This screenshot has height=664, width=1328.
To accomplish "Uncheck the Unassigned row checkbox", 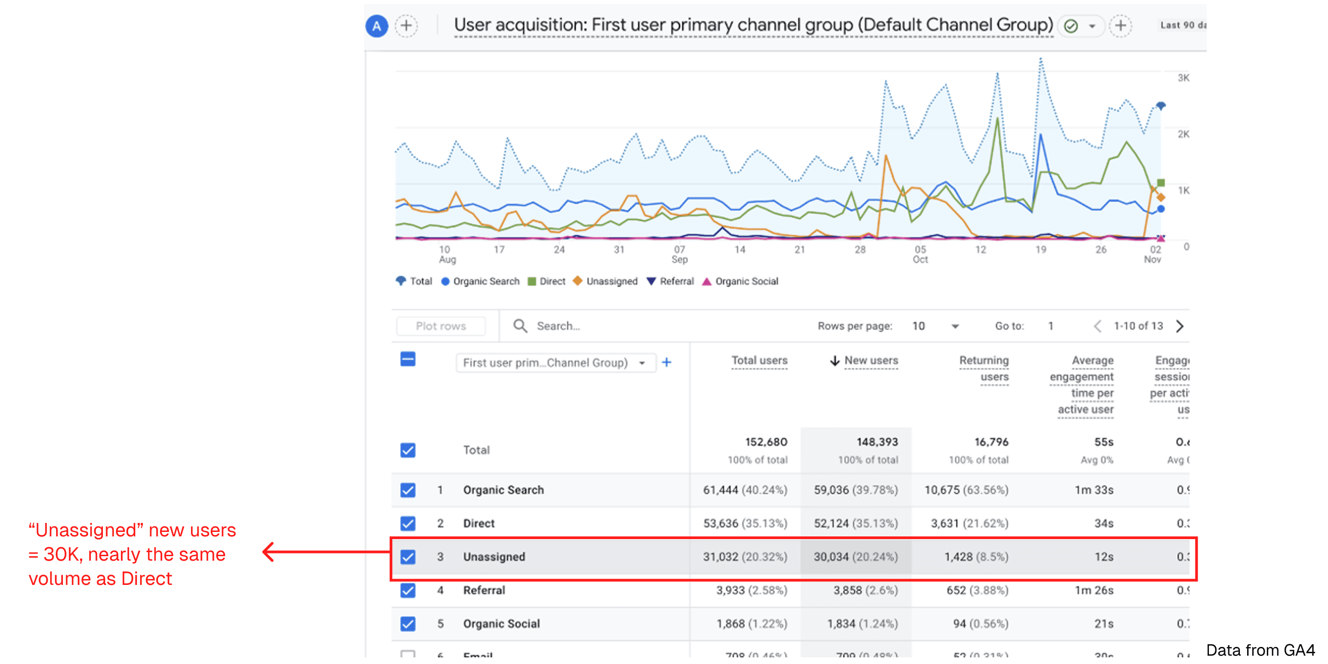I will pos(408,557).
